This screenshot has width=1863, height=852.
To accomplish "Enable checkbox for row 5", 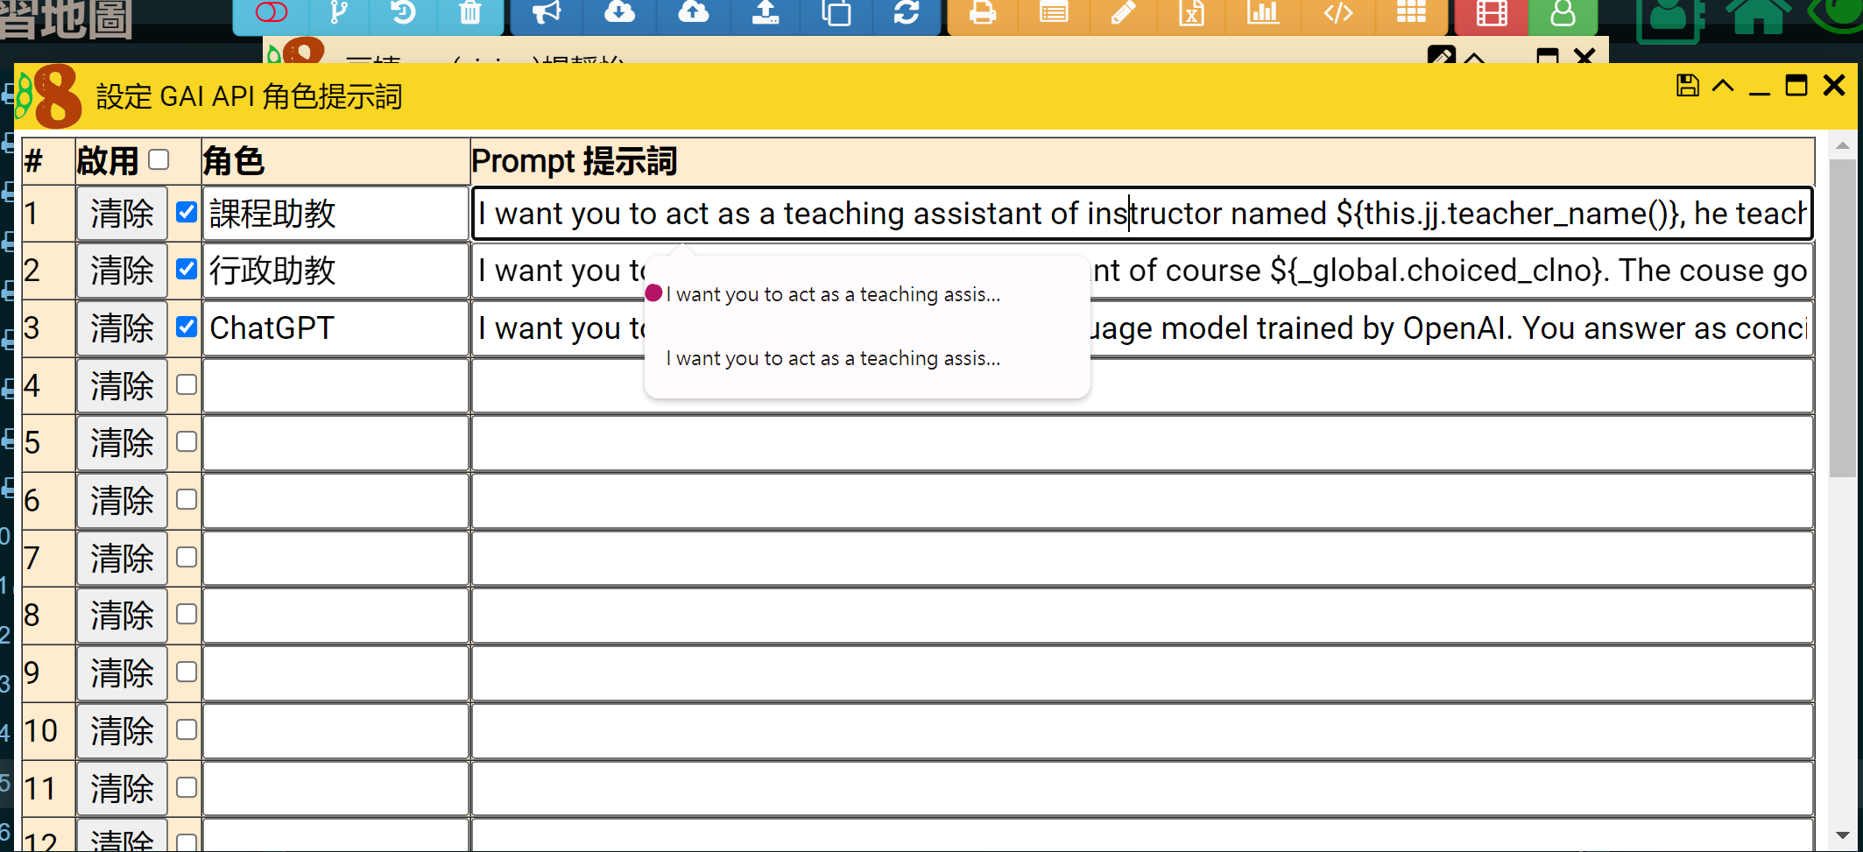I will (187, 441).
